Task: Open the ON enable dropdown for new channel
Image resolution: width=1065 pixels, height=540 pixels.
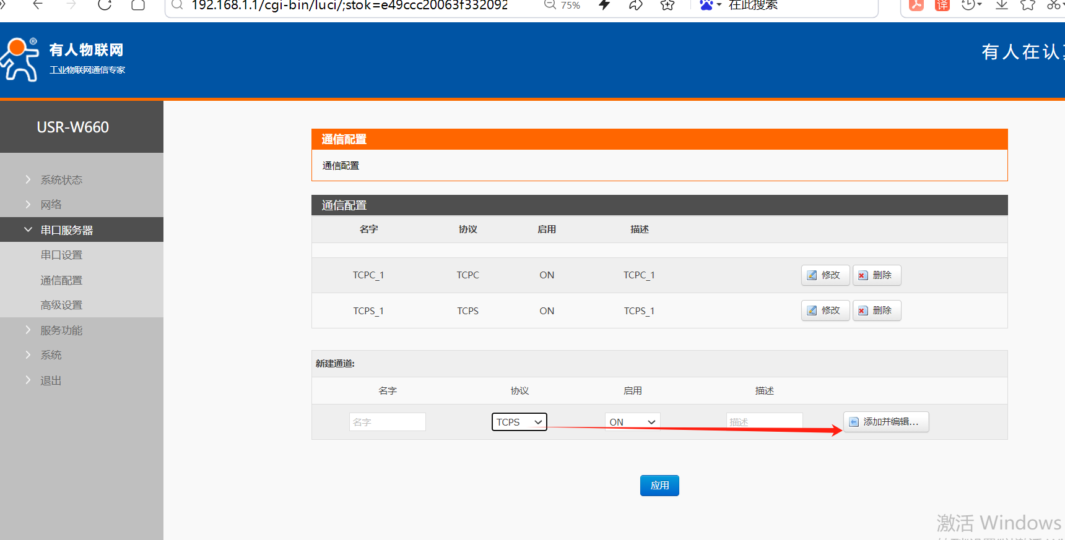Action: [632, 422]
